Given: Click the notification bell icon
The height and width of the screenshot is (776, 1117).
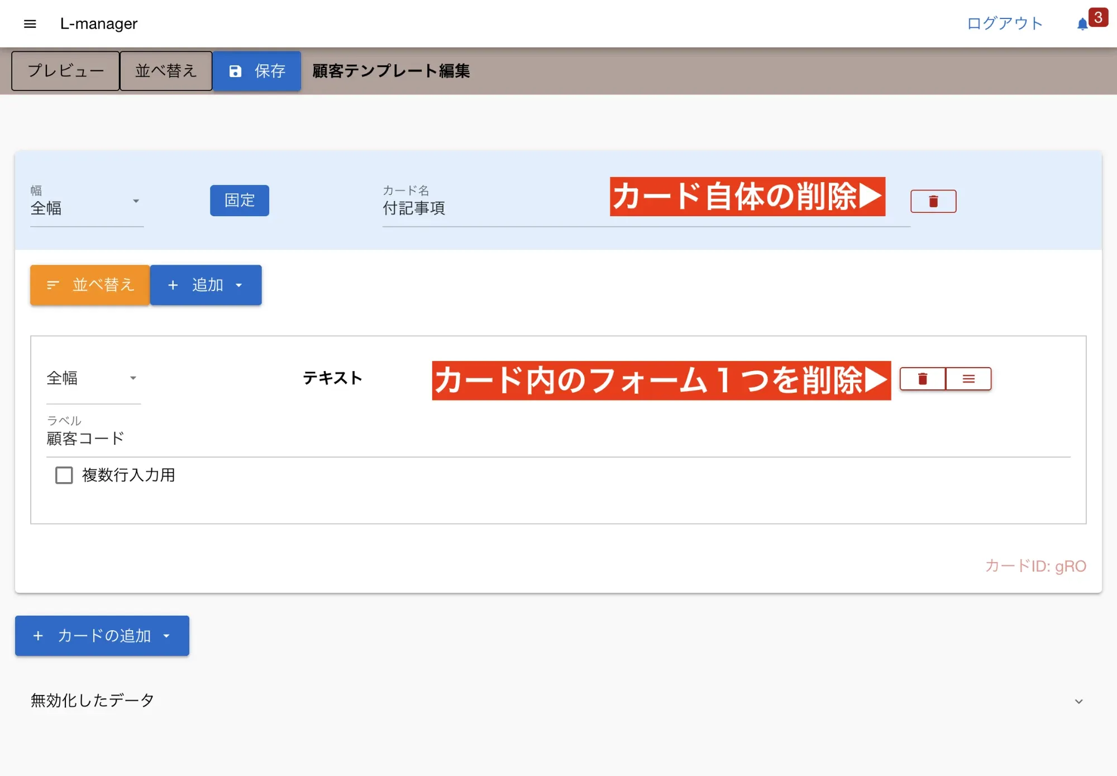Looking at the screenshot, I should 1082,24.
